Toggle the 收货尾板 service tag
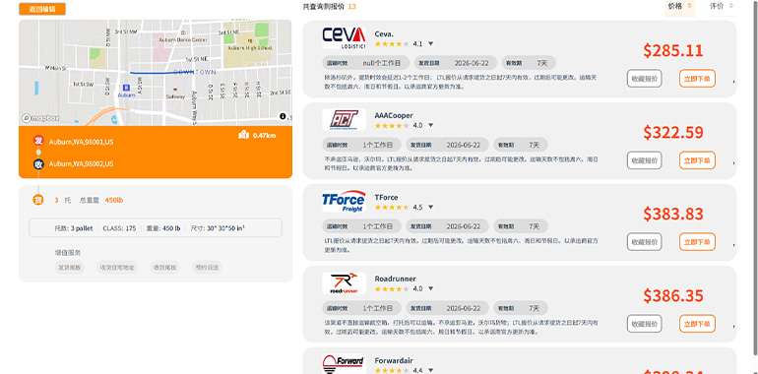 coord(164,267)
